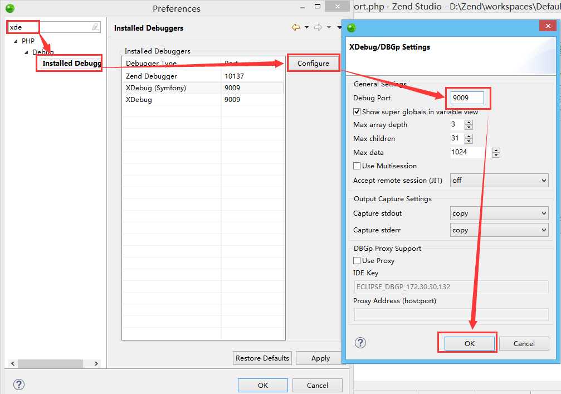Open Capture stderr dropdown
This screenshot has width=561, height=394.
(x=499, y=230)
